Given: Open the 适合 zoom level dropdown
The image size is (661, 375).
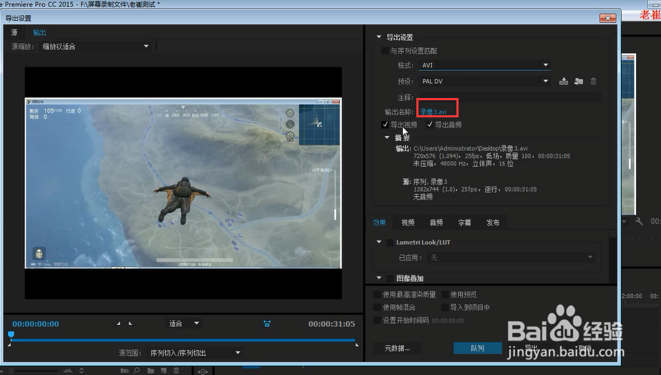Looking at the screenshot, I should [184, 323].
